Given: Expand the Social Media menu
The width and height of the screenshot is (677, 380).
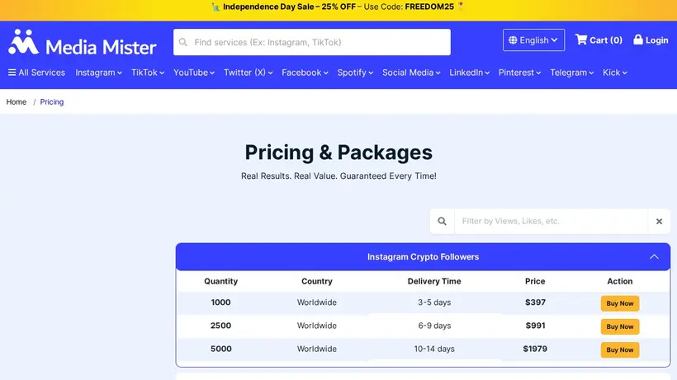Looking at the screenshot, I should tap(411, 73).
